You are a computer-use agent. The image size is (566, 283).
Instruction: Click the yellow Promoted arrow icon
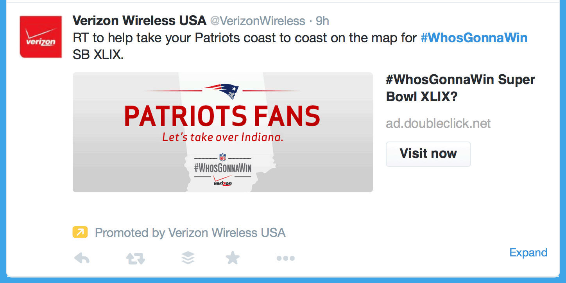click(x=80, y=233)
